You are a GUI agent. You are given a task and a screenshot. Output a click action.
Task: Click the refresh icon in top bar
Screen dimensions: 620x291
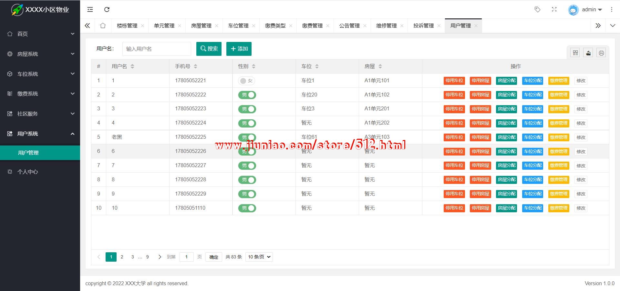click(107, 10)
